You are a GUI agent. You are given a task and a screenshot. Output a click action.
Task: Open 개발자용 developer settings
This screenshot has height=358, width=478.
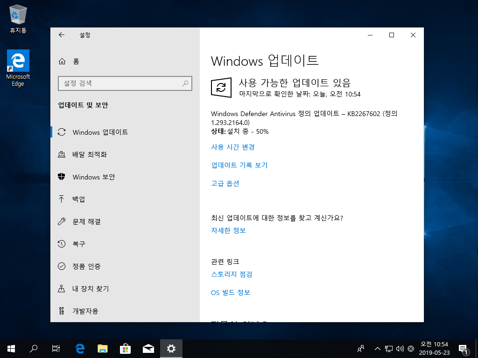point(125,311)
